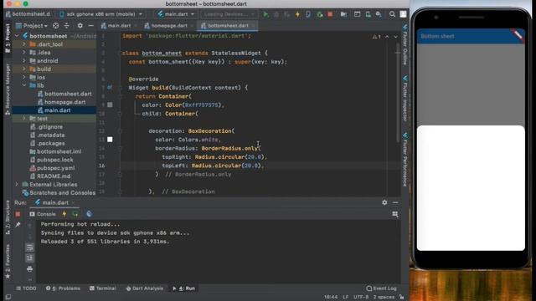Run the app with green play button
This screenshot has height=301, width=536.
[265, 14]
